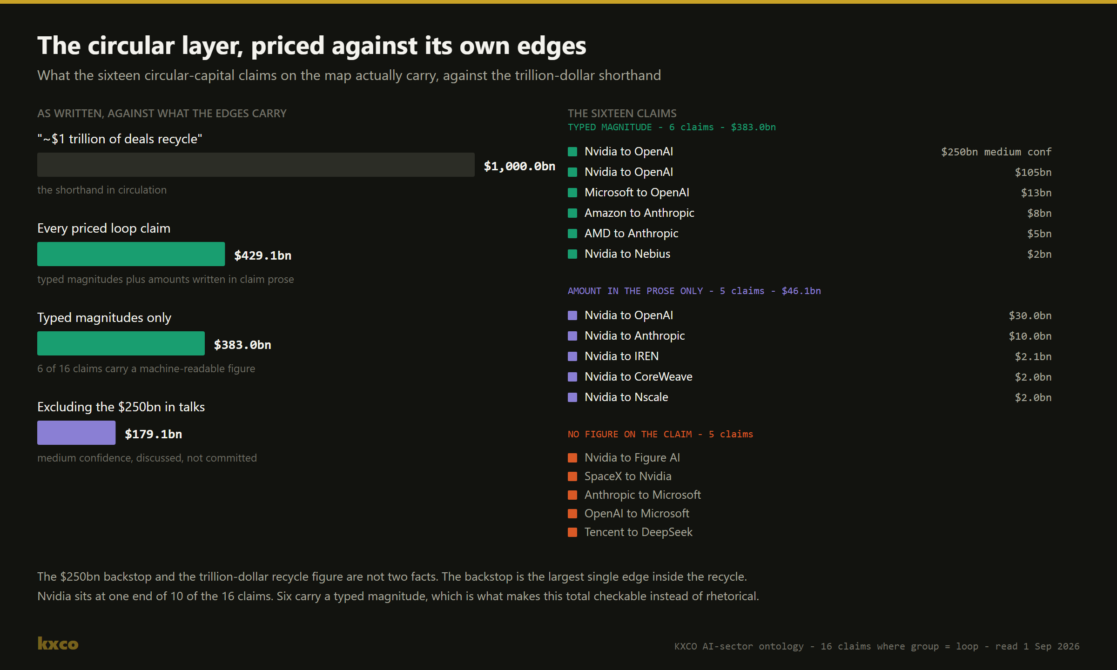Select the Nvidia to IREN claim

[x=621, y=356]
